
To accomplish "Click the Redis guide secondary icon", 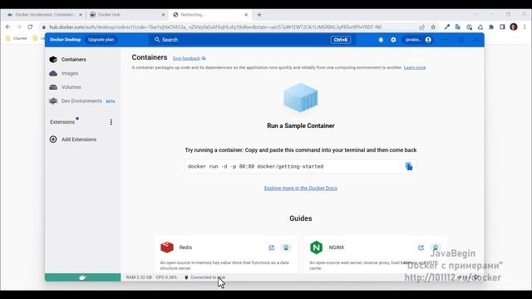I will point(286,248).
